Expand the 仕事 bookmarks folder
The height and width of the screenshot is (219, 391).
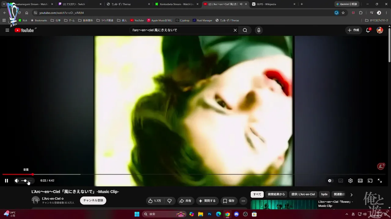tap(56, 20)
